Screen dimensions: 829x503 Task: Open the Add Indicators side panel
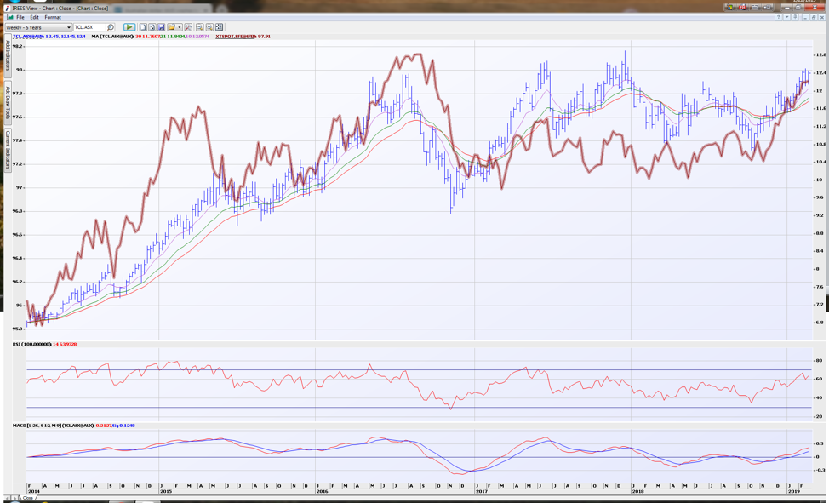(x=8, y=56)
